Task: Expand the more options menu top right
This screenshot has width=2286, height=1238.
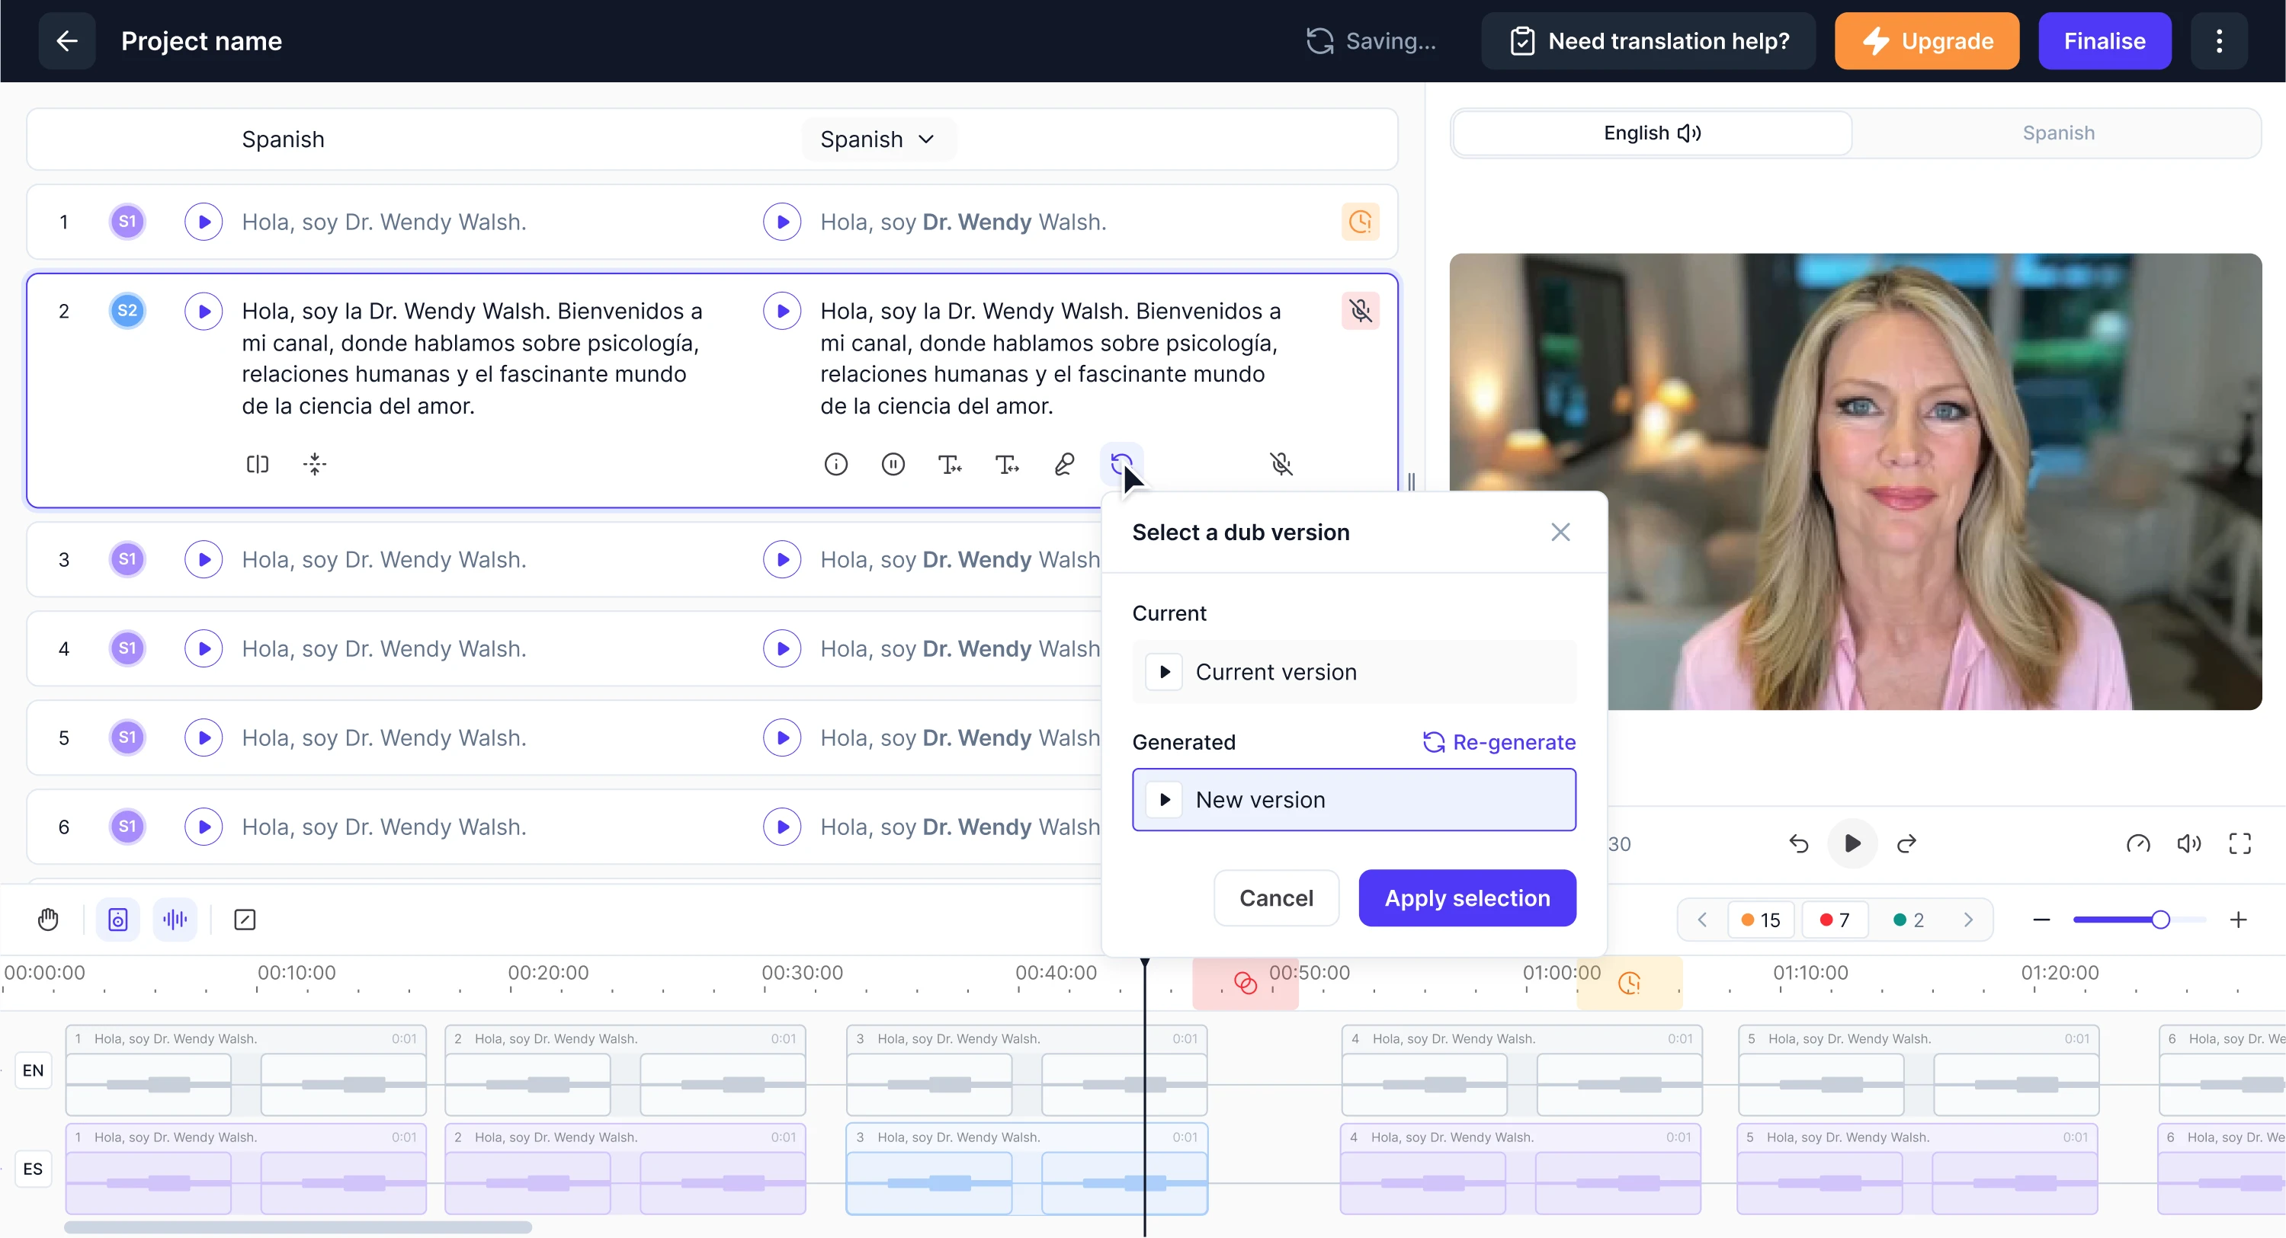Action: coord(2220,41)
